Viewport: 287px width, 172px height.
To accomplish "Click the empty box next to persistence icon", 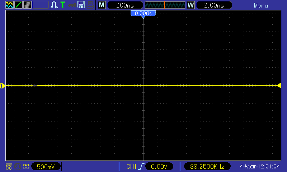I will [x=41, y=5].
